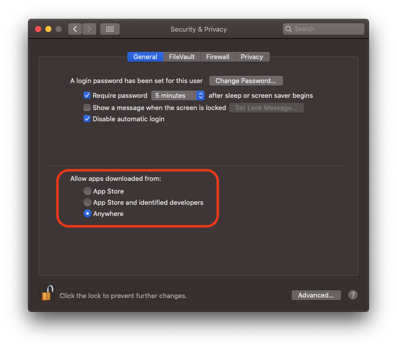Open the Firewall tab
Viewport: 397px width, 349px height.
[x=217, y=57]
